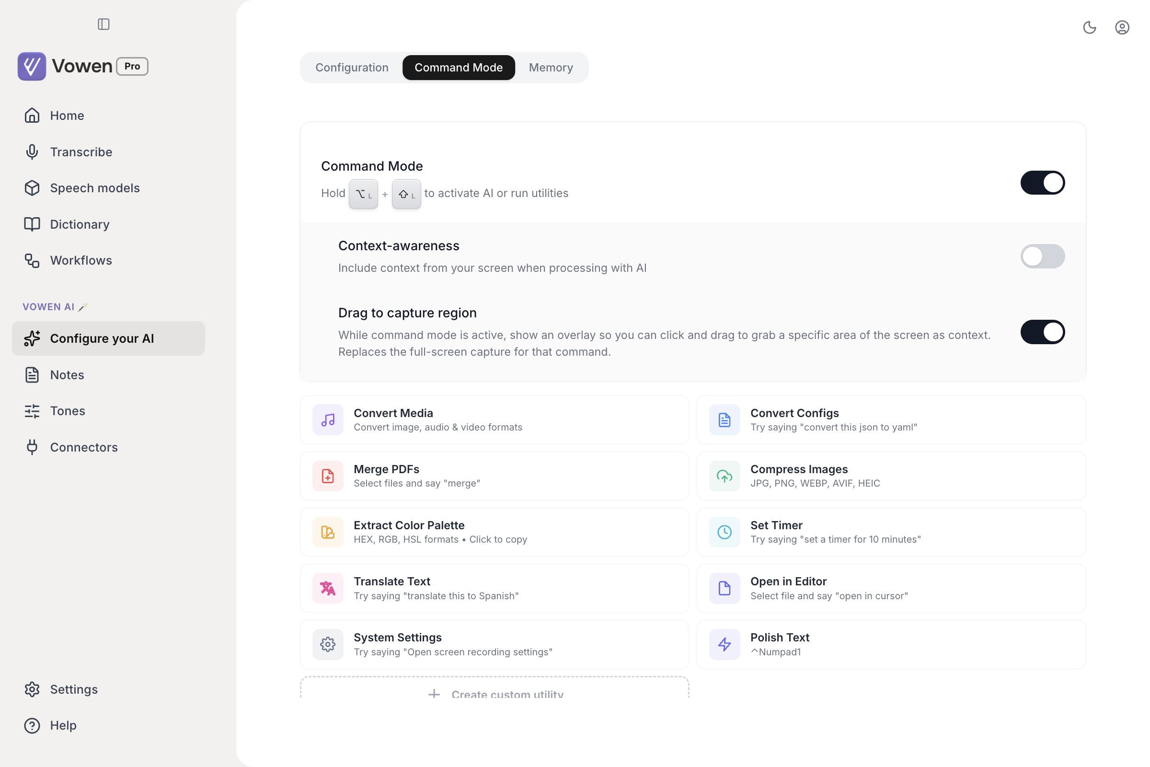Click the Convert Configs file icon
The height and width of the screenshot is (767, 1150).
tap(724, 420)
